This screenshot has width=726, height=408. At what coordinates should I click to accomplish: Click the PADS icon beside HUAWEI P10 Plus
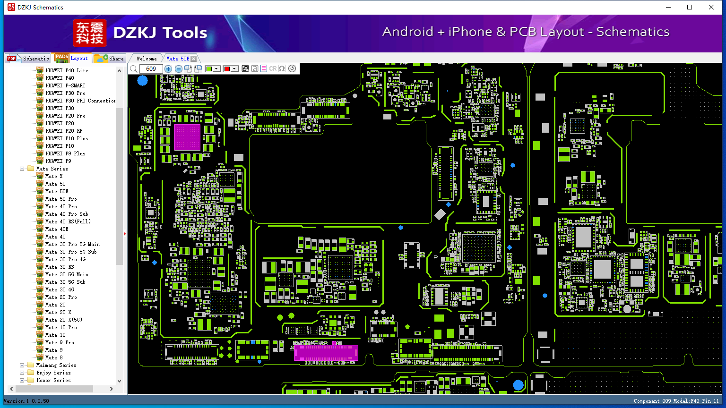click(x=40, y=138)
